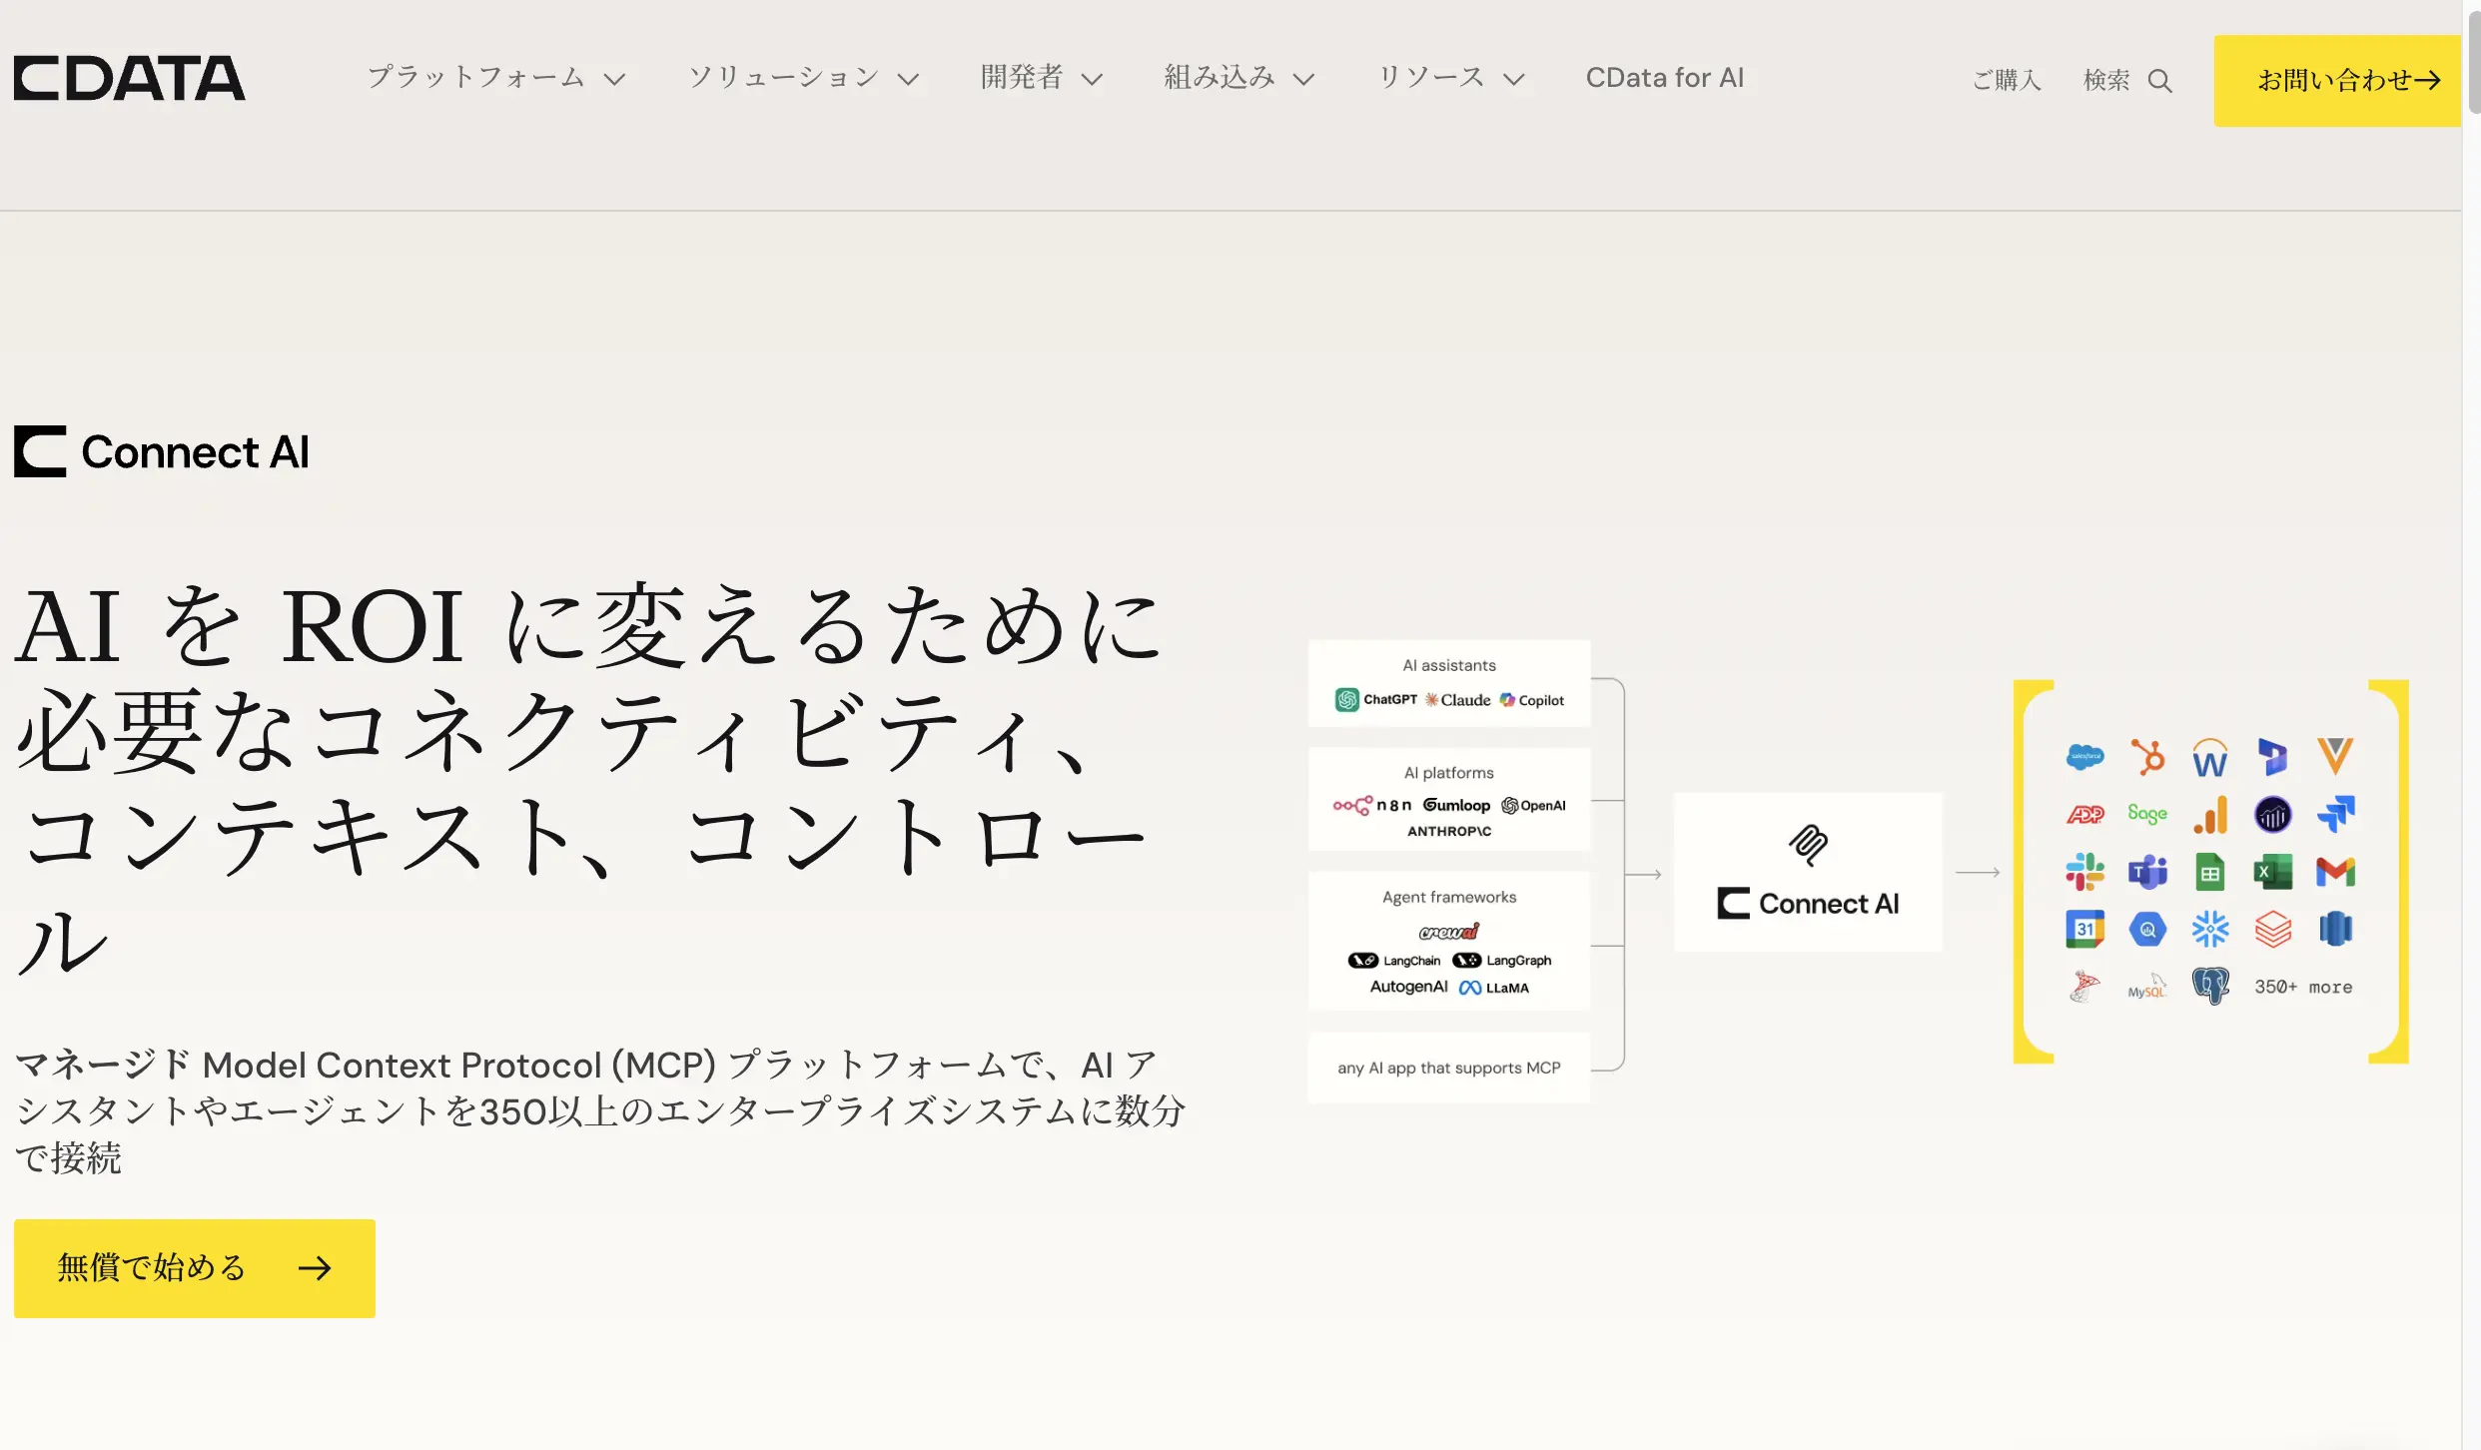Click the Dynamics 365 icon

[x=2272, y=757]
